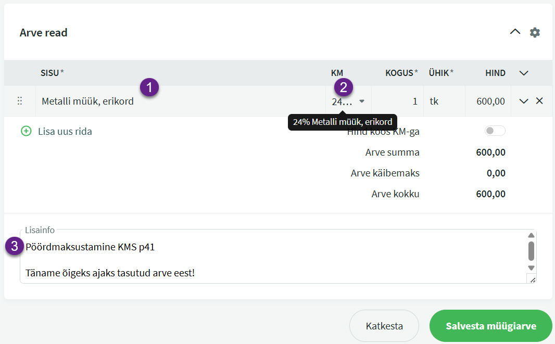This screenshot has width=555, height=344.
Task: Collapse the Arve read section
Action: point(515,32)
